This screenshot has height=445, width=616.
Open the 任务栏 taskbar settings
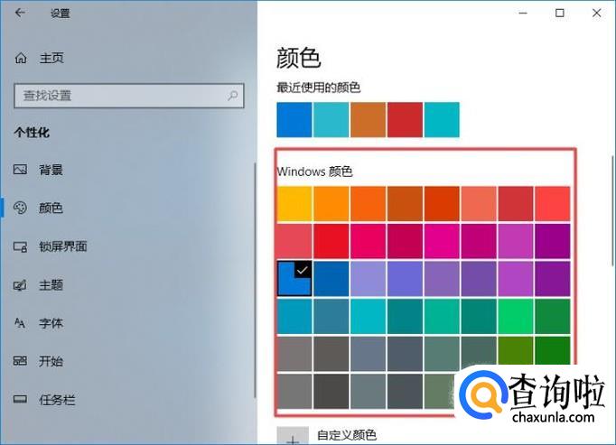(x=57, y=400)
